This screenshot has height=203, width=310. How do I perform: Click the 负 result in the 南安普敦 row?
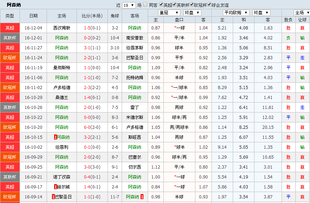(288, 38)
